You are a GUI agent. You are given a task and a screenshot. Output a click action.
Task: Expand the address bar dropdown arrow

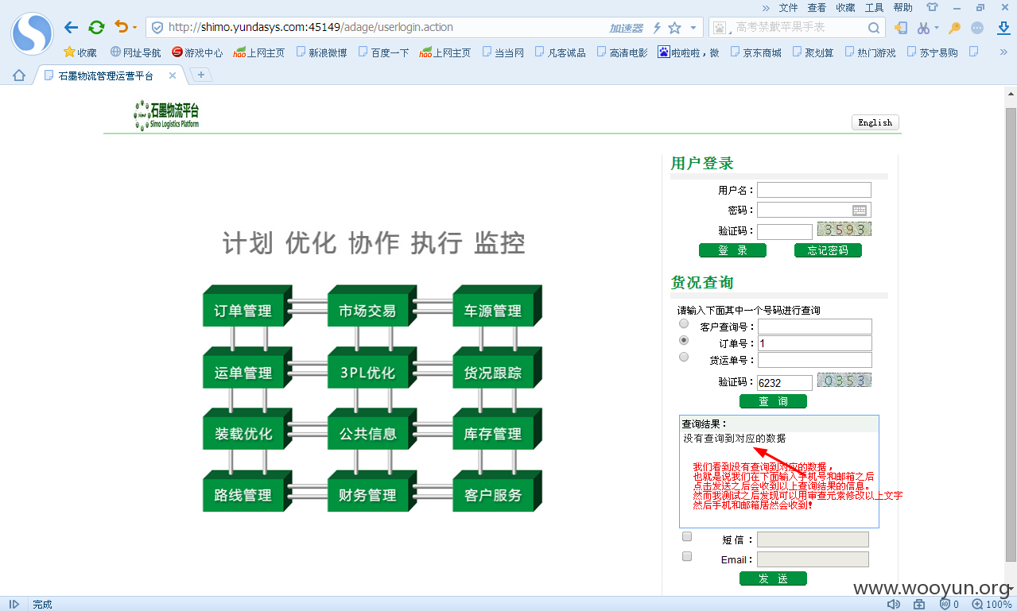coord(693,28)
